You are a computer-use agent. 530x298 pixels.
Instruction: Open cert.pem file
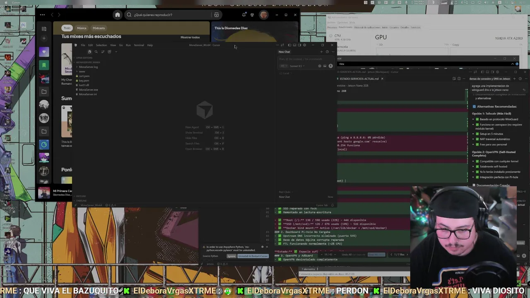coord(84,76)
